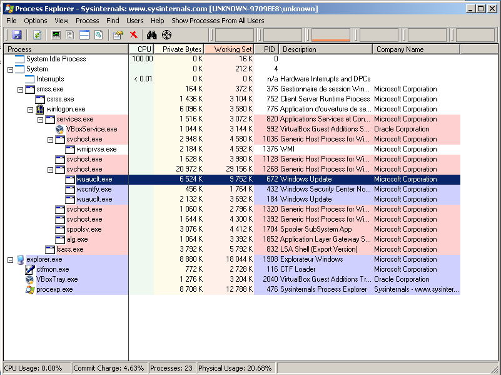The width and height of the screenshot is (501, 375).
Task: Click the Save toolbar icon
Action: tap(17, 35)
